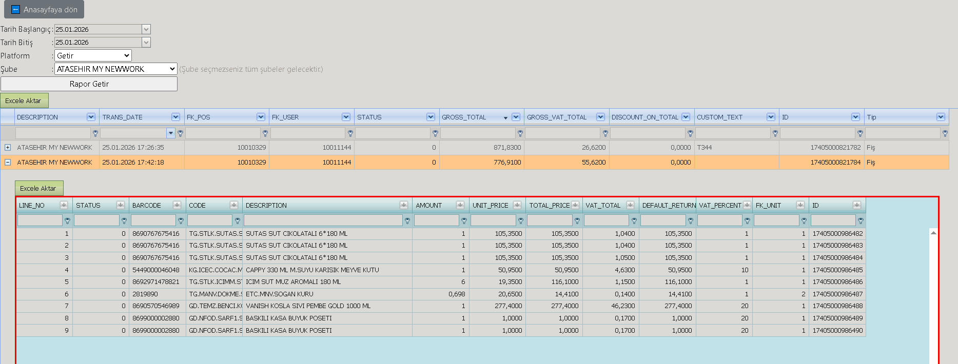The width and height of the screenshot is (958, 364).
Task: Click the scroll-up arrow of detail grid
Action: click(x=933, y=233)
